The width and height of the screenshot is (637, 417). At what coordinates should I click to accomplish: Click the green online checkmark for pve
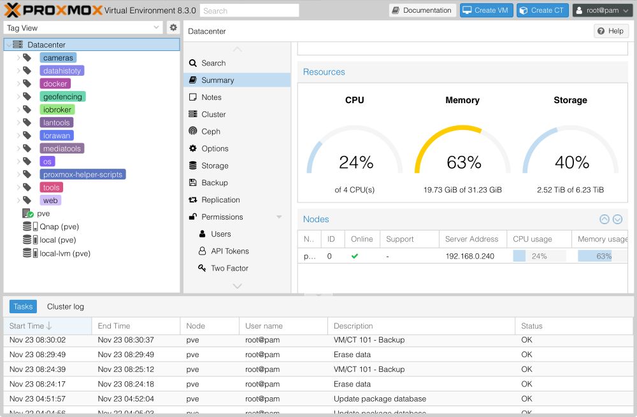pyautogui.click(x=355, y=256)
